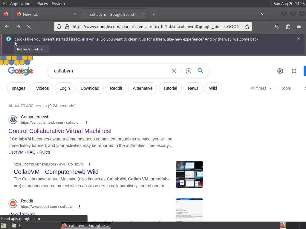Open Firefox hamburger application menu
306x229 pixels.
click(299, 27)
